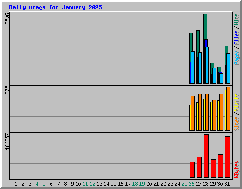
Task: Select the yellow Visits bar for day 28
Action: point(204,115)
